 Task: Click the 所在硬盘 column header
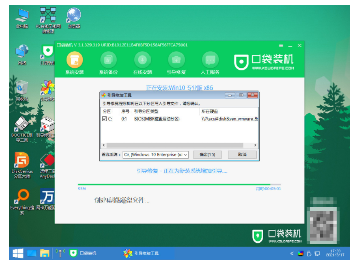click(214, 111)
